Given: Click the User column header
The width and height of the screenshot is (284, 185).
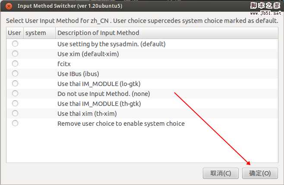Looking at the screenshot, I should (15, 33).
